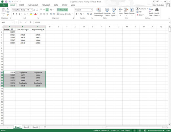This screenshot has height=132, width=171.
Task: Switch to Sheet2 tab
Action: [26, 127]
